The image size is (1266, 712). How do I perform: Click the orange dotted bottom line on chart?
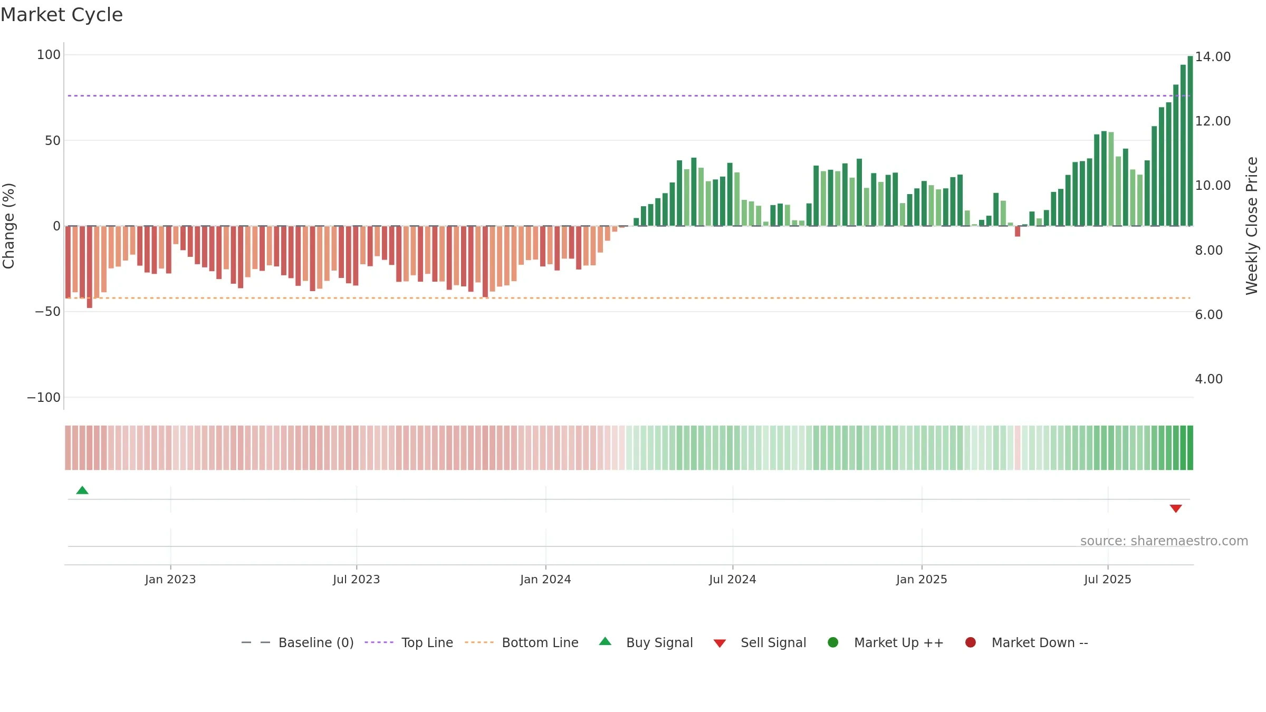point(629,298)
